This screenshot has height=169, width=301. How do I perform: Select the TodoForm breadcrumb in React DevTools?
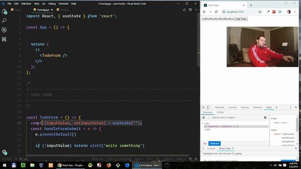(x=214, y=144)
